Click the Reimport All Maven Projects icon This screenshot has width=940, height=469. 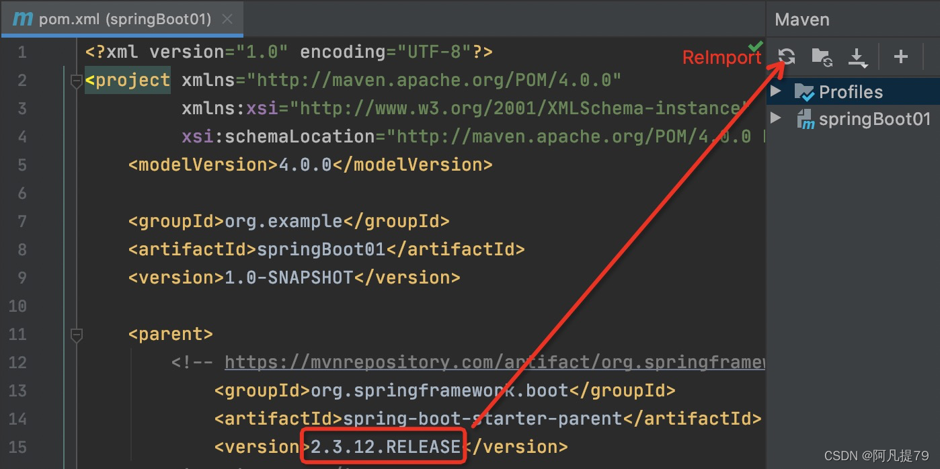pos(787,57)
